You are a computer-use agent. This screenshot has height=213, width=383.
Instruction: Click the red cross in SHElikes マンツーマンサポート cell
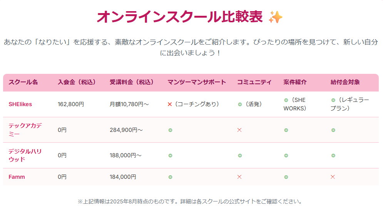pyautogui.click(x=170, y=105)
